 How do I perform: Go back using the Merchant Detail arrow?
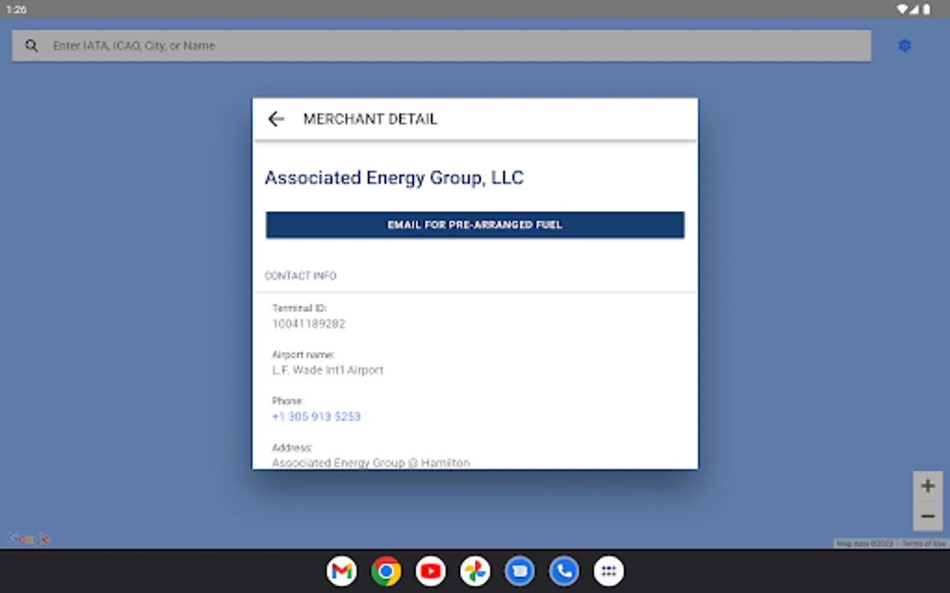(x=276, y=119)
